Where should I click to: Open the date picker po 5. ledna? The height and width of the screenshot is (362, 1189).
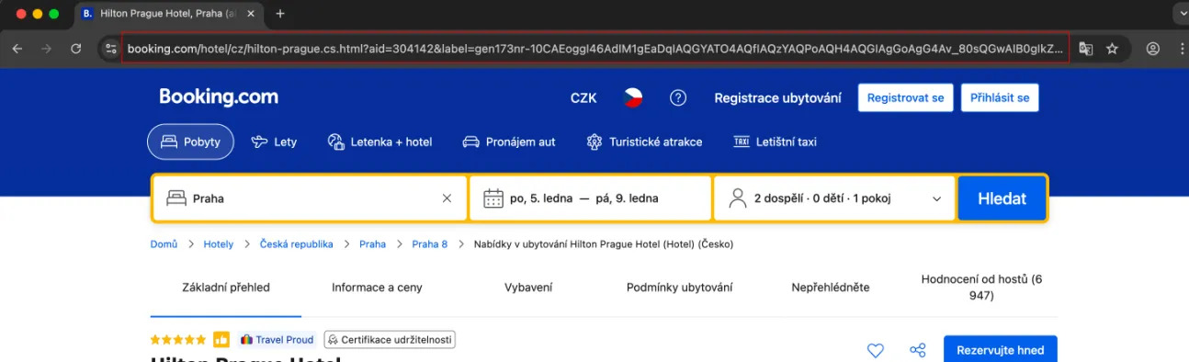pyautogui.click(x=590, y=198)
